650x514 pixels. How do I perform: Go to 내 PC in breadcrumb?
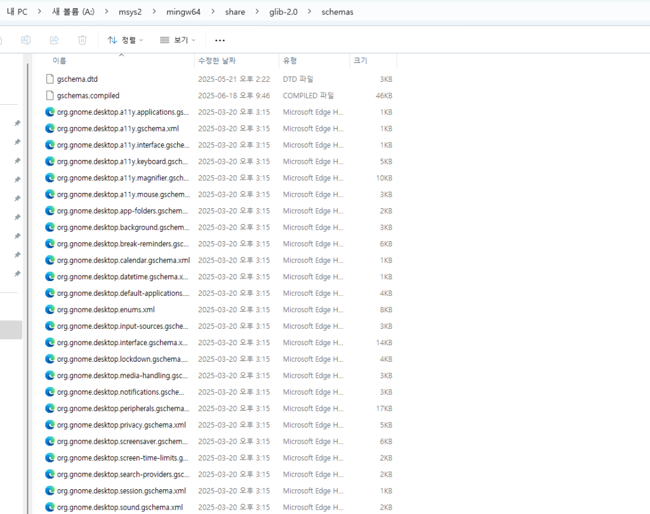click(17, 11)
